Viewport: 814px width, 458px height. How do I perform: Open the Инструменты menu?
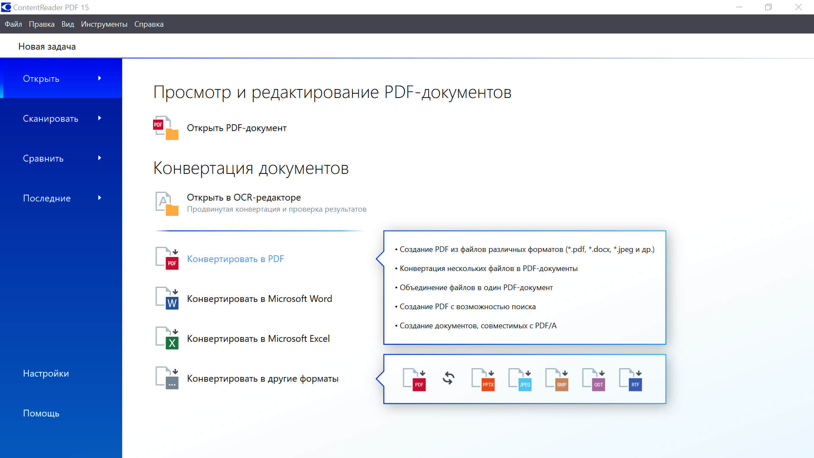click(x=104, y=24)
